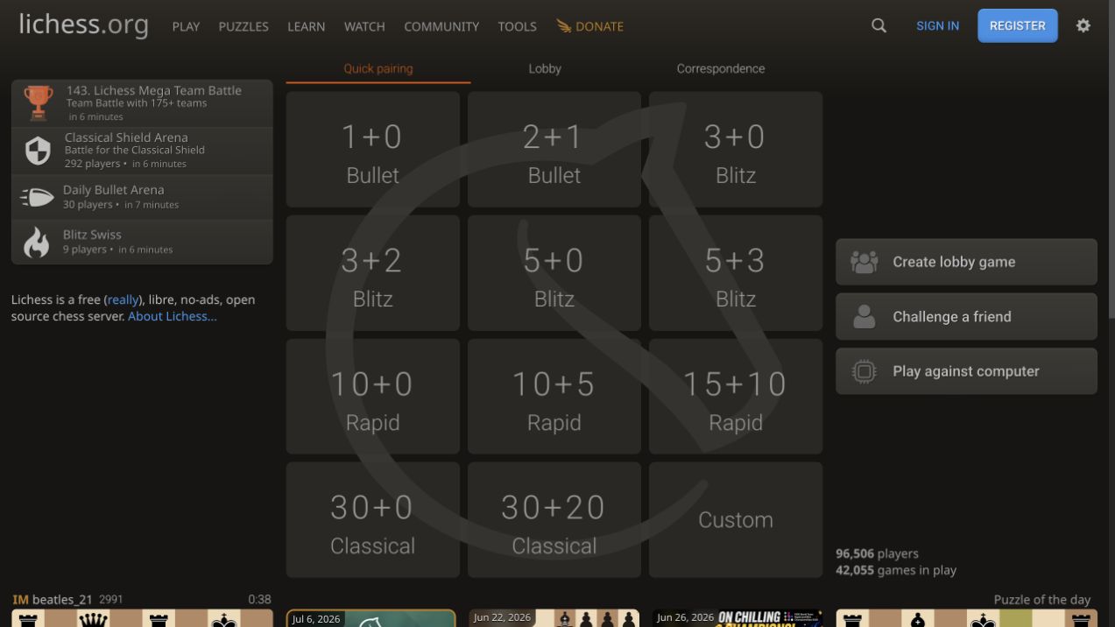This screenshot has width=1115, height=627.
Task: Start a 10+5 Rapid game
Action: click(x=554, y=397)
